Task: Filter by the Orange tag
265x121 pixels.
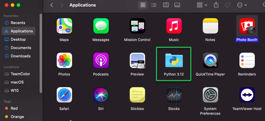Action: coord(18,117)
